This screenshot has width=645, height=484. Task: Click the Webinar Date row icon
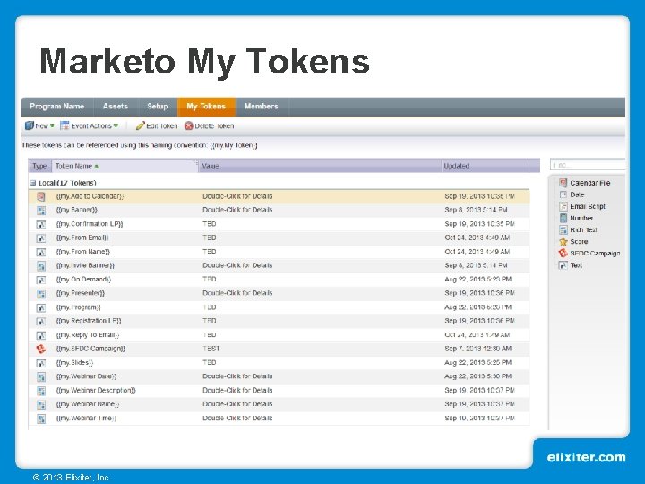tap(40, 376)
